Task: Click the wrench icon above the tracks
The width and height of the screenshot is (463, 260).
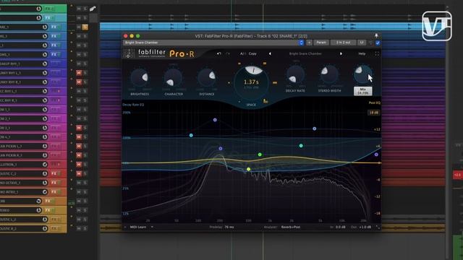Action: [93, 9]
